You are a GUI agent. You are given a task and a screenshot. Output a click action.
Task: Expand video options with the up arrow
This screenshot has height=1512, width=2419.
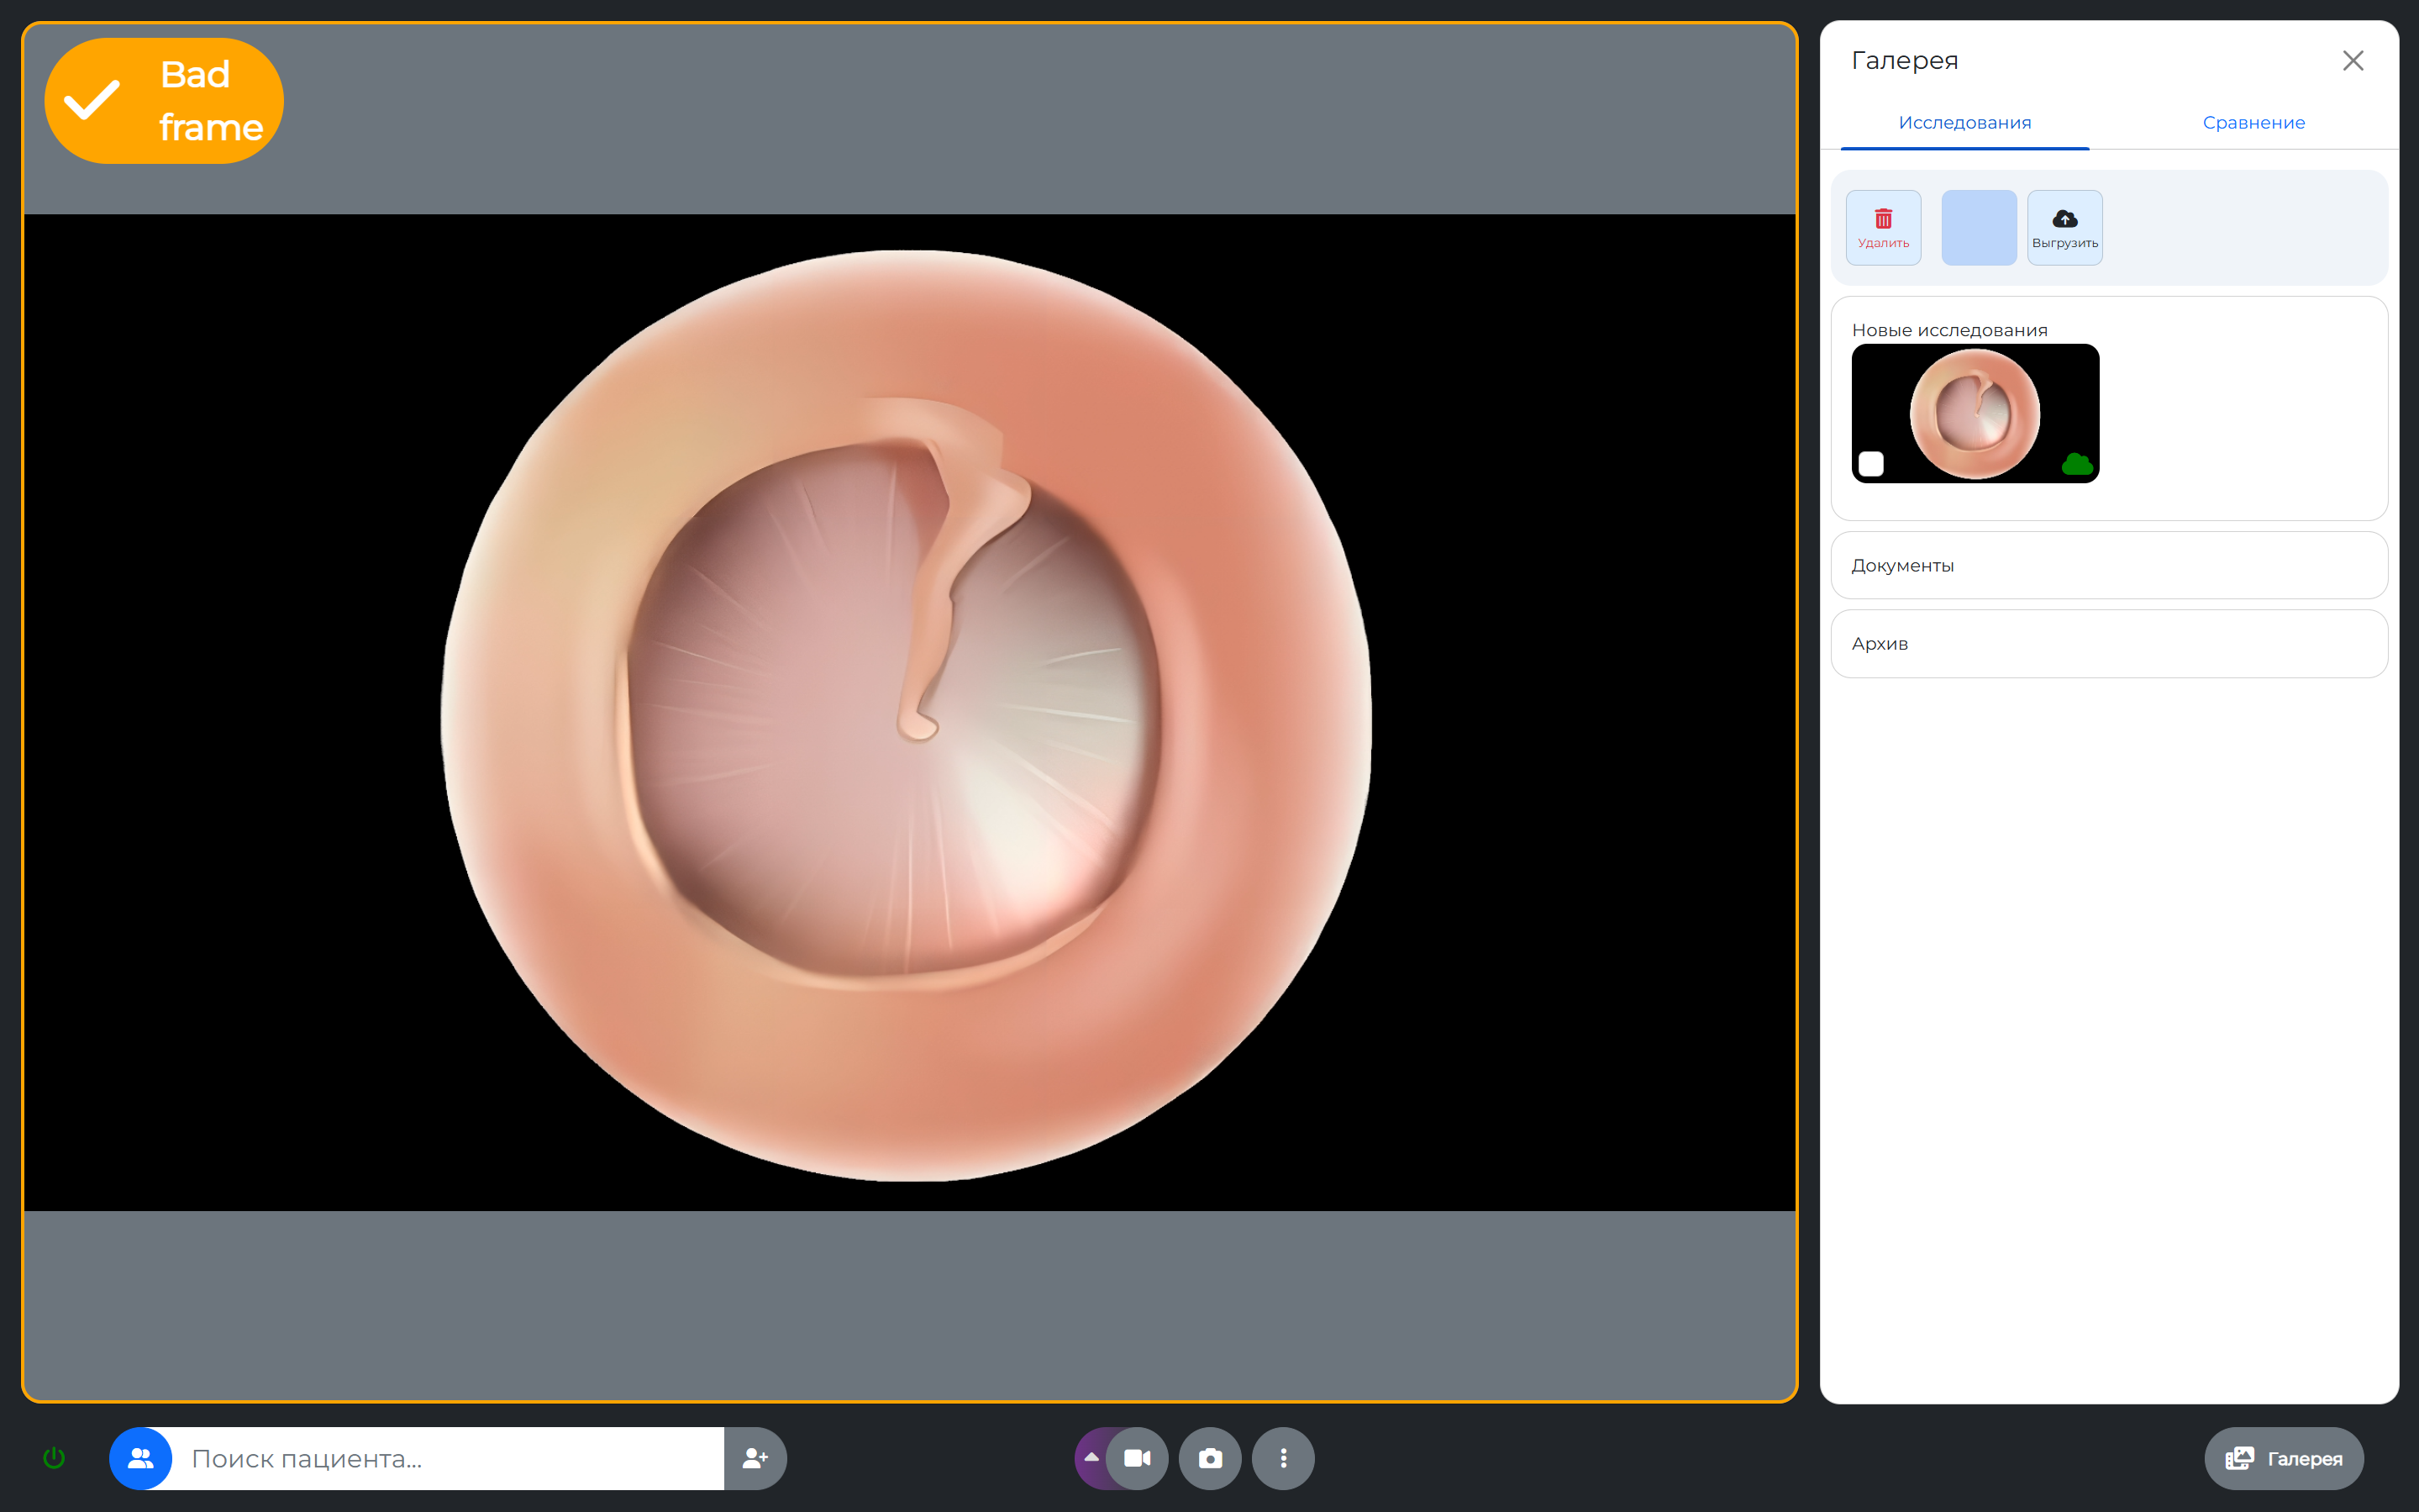(x=1091, y=1458)
